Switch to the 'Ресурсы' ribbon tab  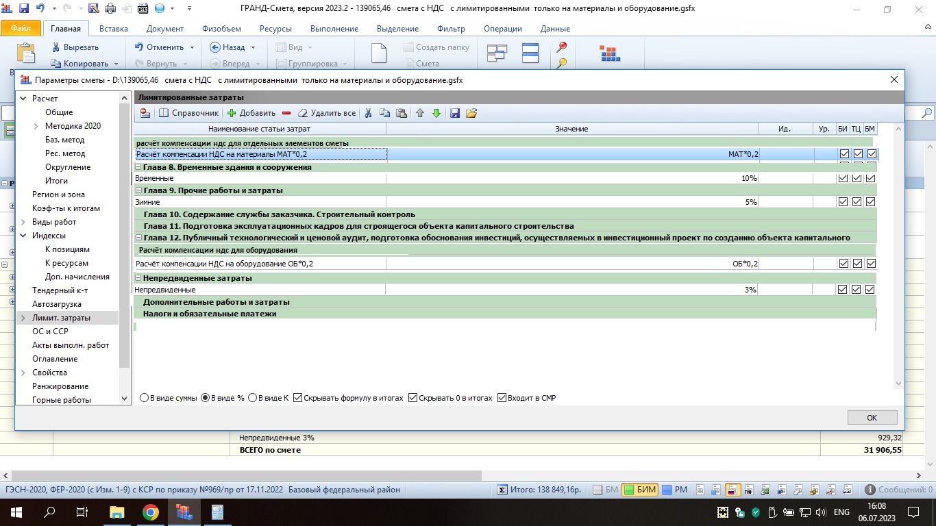point(275,29)
